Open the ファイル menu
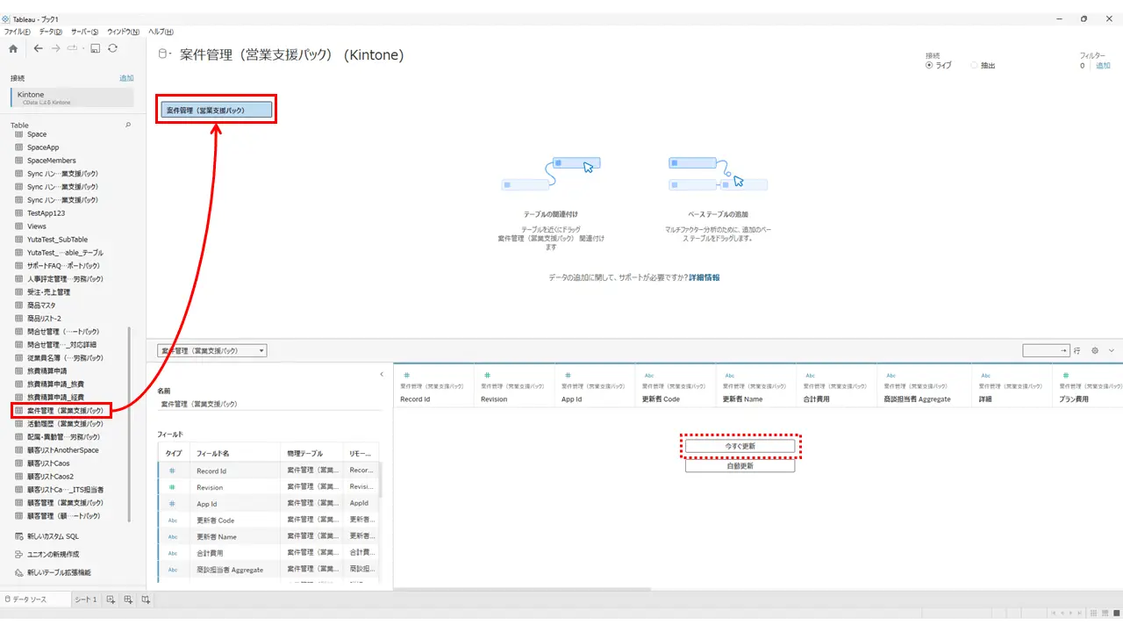Screen dimensions: 1123x632 [x=18, y=32]
